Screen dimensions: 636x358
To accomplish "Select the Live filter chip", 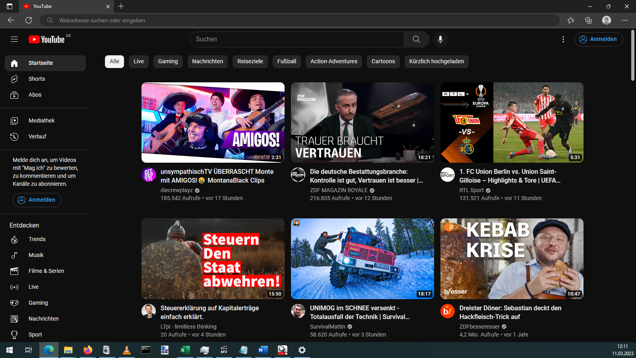I will pyautogui.click(x=139, y=62).
